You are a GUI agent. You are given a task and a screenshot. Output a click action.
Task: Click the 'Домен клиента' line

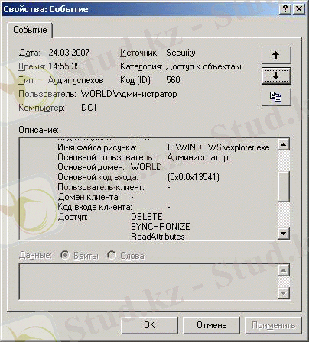(x=96, y=197)
